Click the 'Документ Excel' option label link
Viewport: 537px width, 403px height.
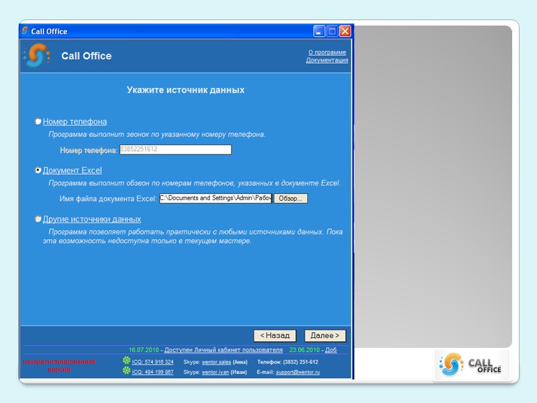click(x=72, y=171)
